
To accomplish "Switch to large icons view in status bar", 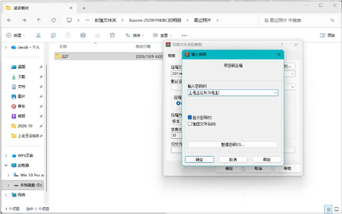I will click(337, 209).
